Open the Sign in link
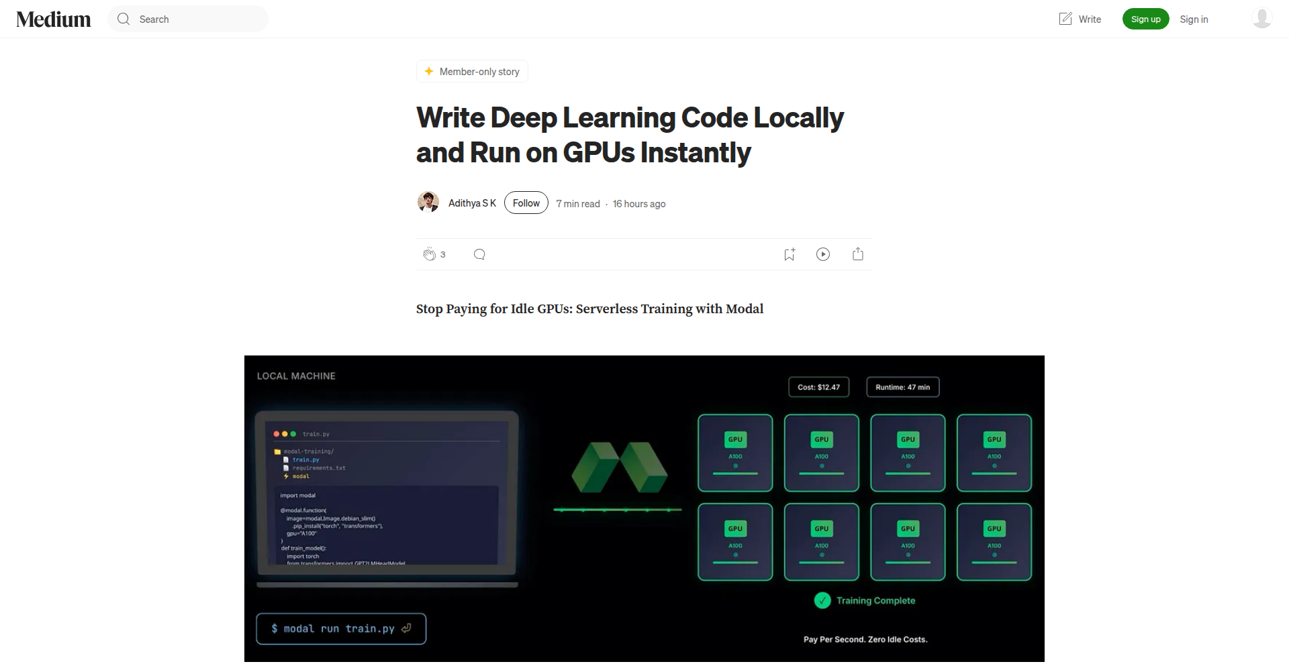 (1194, 19)
